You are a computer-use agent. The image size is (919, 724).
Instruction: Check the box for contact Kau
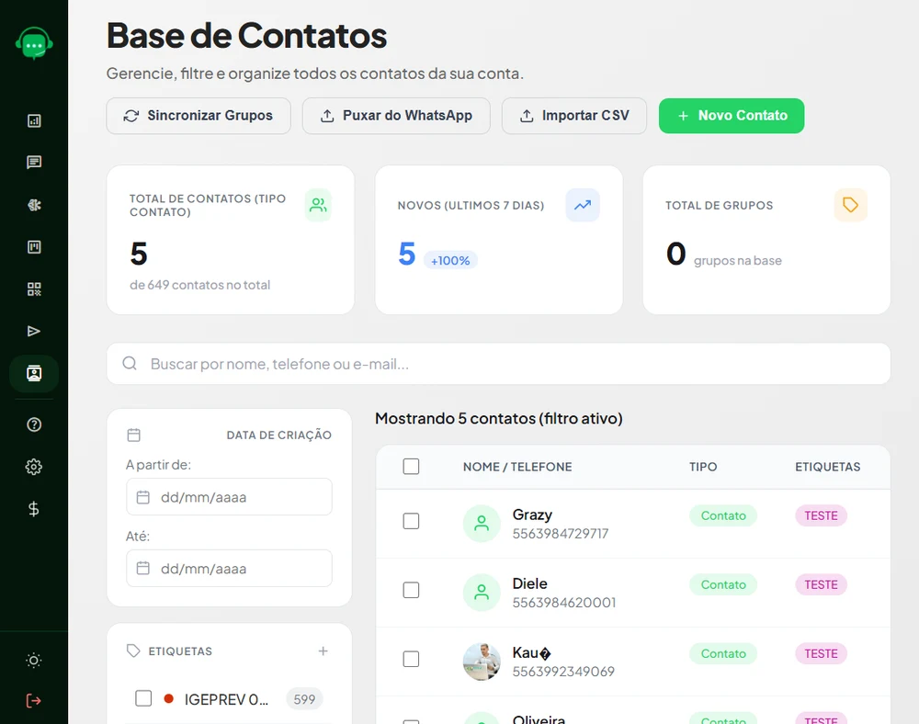click(x=411, y=659)
